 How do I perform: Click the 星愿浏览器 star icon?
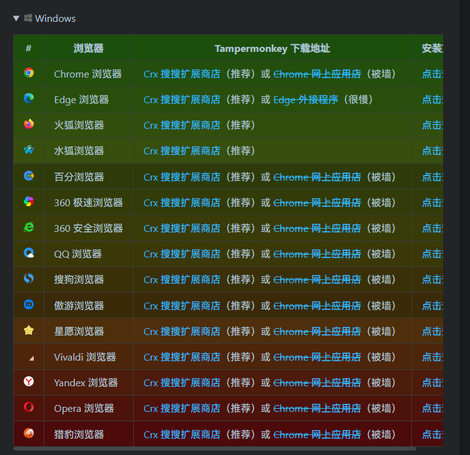click(x=29, y=330)
